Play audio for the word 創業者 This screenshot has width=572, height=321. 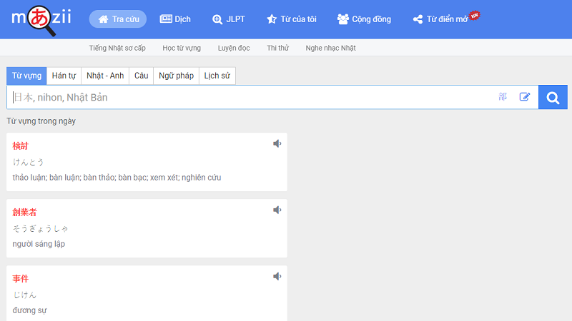tap(277, 210)
